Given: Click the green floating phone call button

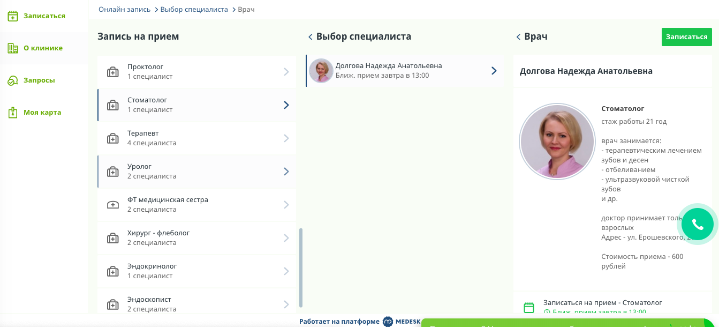Looking at the screenshot, I should click(698, 224).
